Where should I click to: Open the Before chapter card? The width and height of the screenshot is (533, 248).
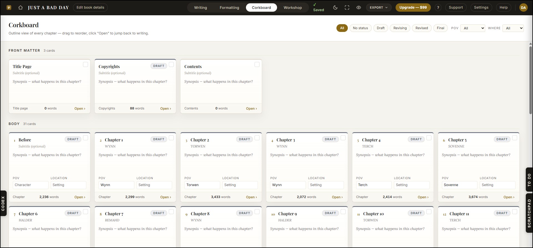click(80, 197)
